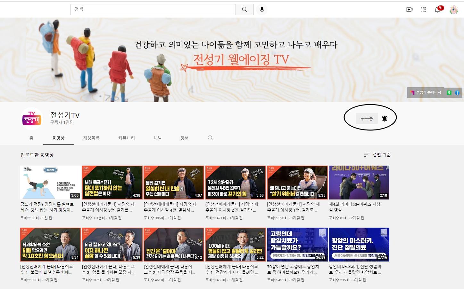Play the 고령인데 항암치료가 thumbnail (36:59)

[297, 245]
